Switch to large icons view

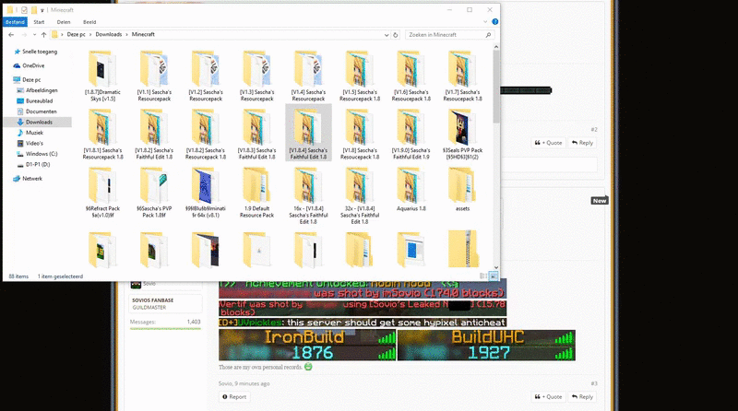[x=494, y=276]
